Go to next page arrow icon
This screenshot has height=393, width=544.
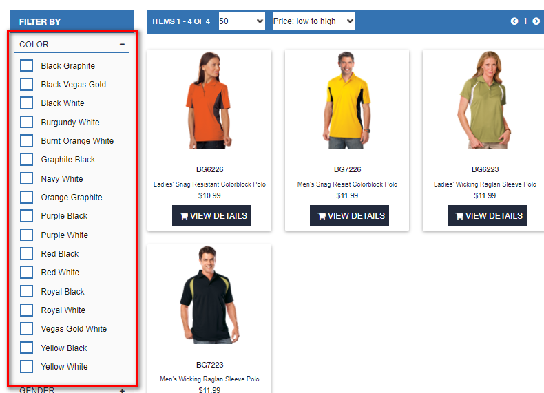pos(536,21)
